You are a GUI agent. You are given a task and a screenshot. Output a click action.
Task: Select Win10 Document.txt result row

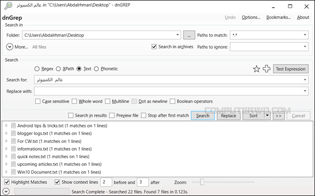point(59,172)
